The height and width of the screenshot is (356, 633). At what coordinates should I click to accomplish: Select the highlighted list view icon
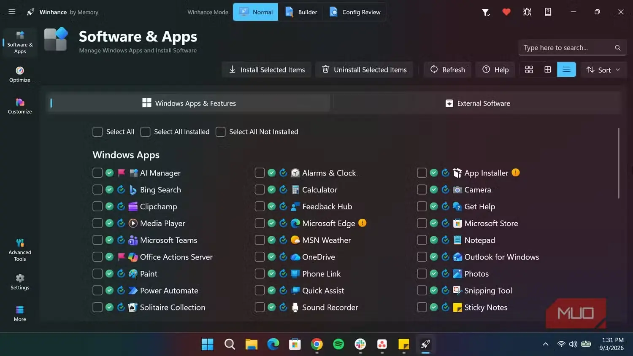pos(566,70)
